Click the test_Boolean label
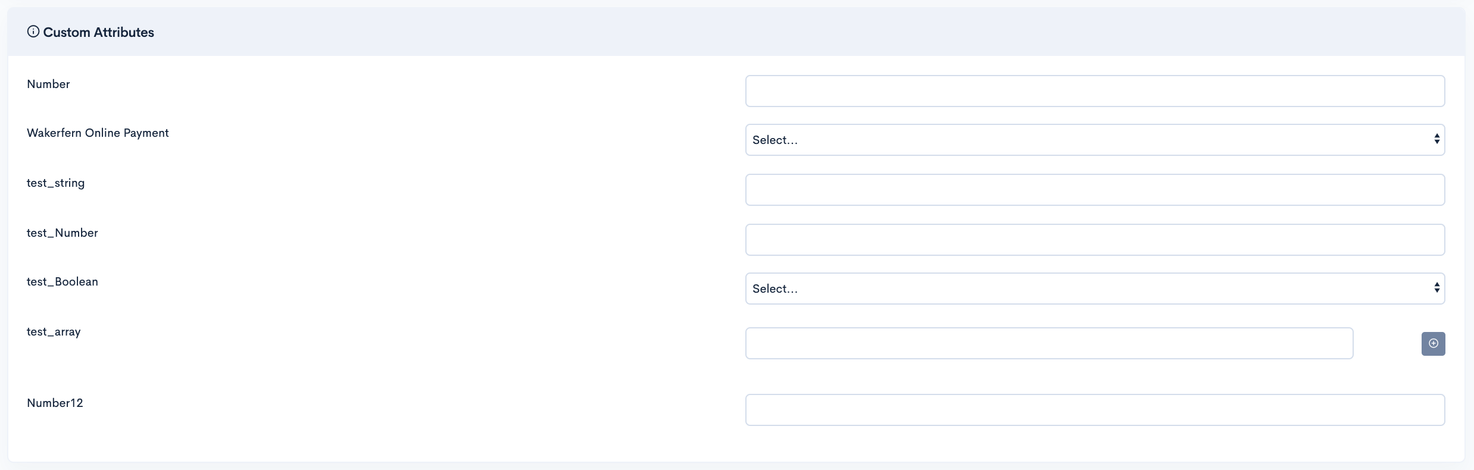The height and width of the screenshot is (470, 1474). coord(62,281)
